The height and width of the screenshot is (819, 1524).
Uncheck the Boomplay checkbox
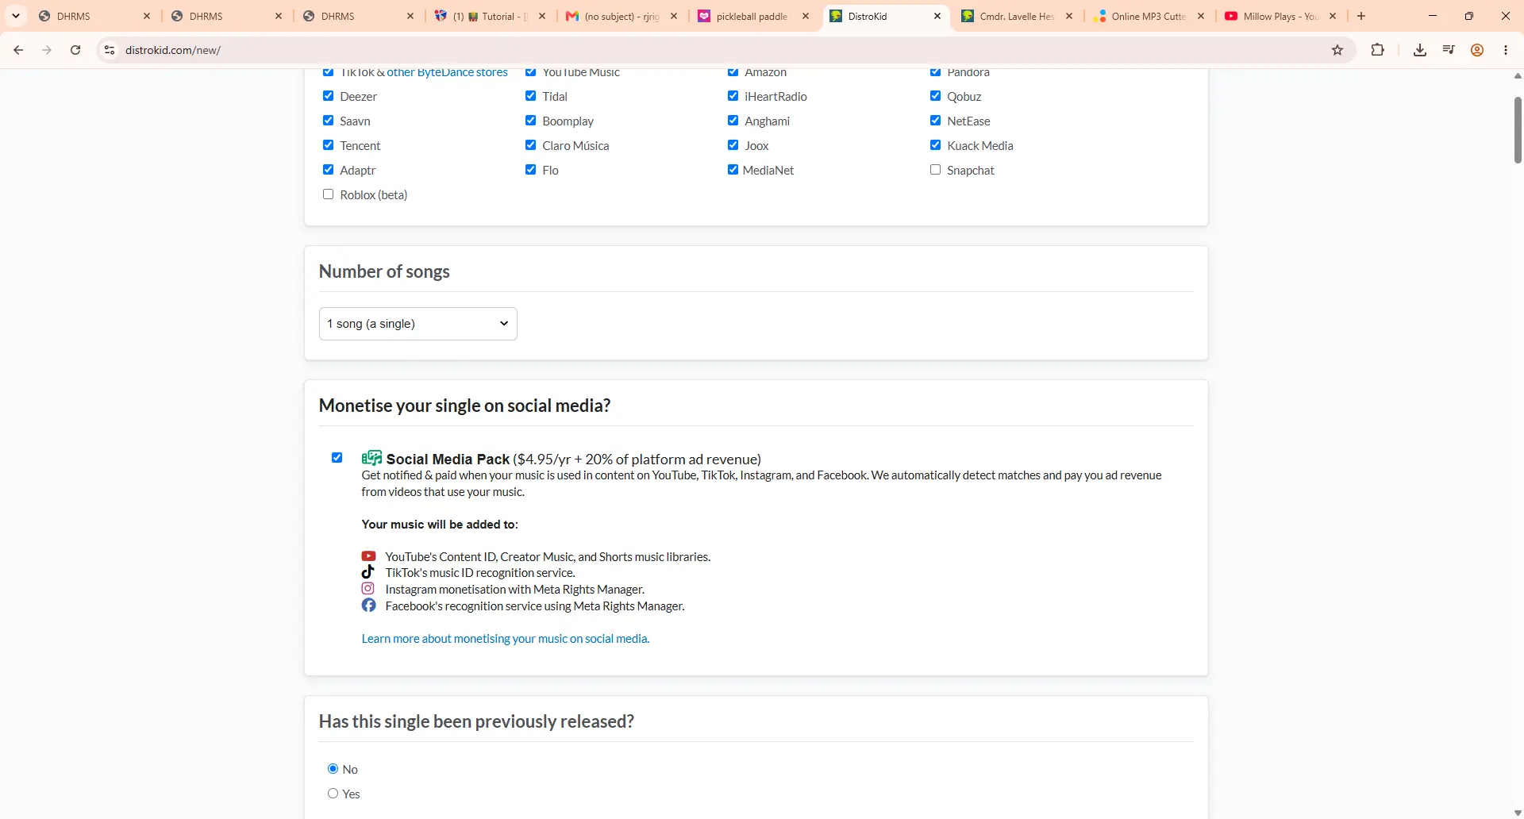530,121
